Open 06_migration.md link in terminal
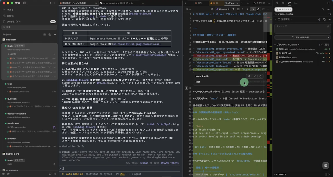Viewport: 333px width, 177px height. point(140,13)
